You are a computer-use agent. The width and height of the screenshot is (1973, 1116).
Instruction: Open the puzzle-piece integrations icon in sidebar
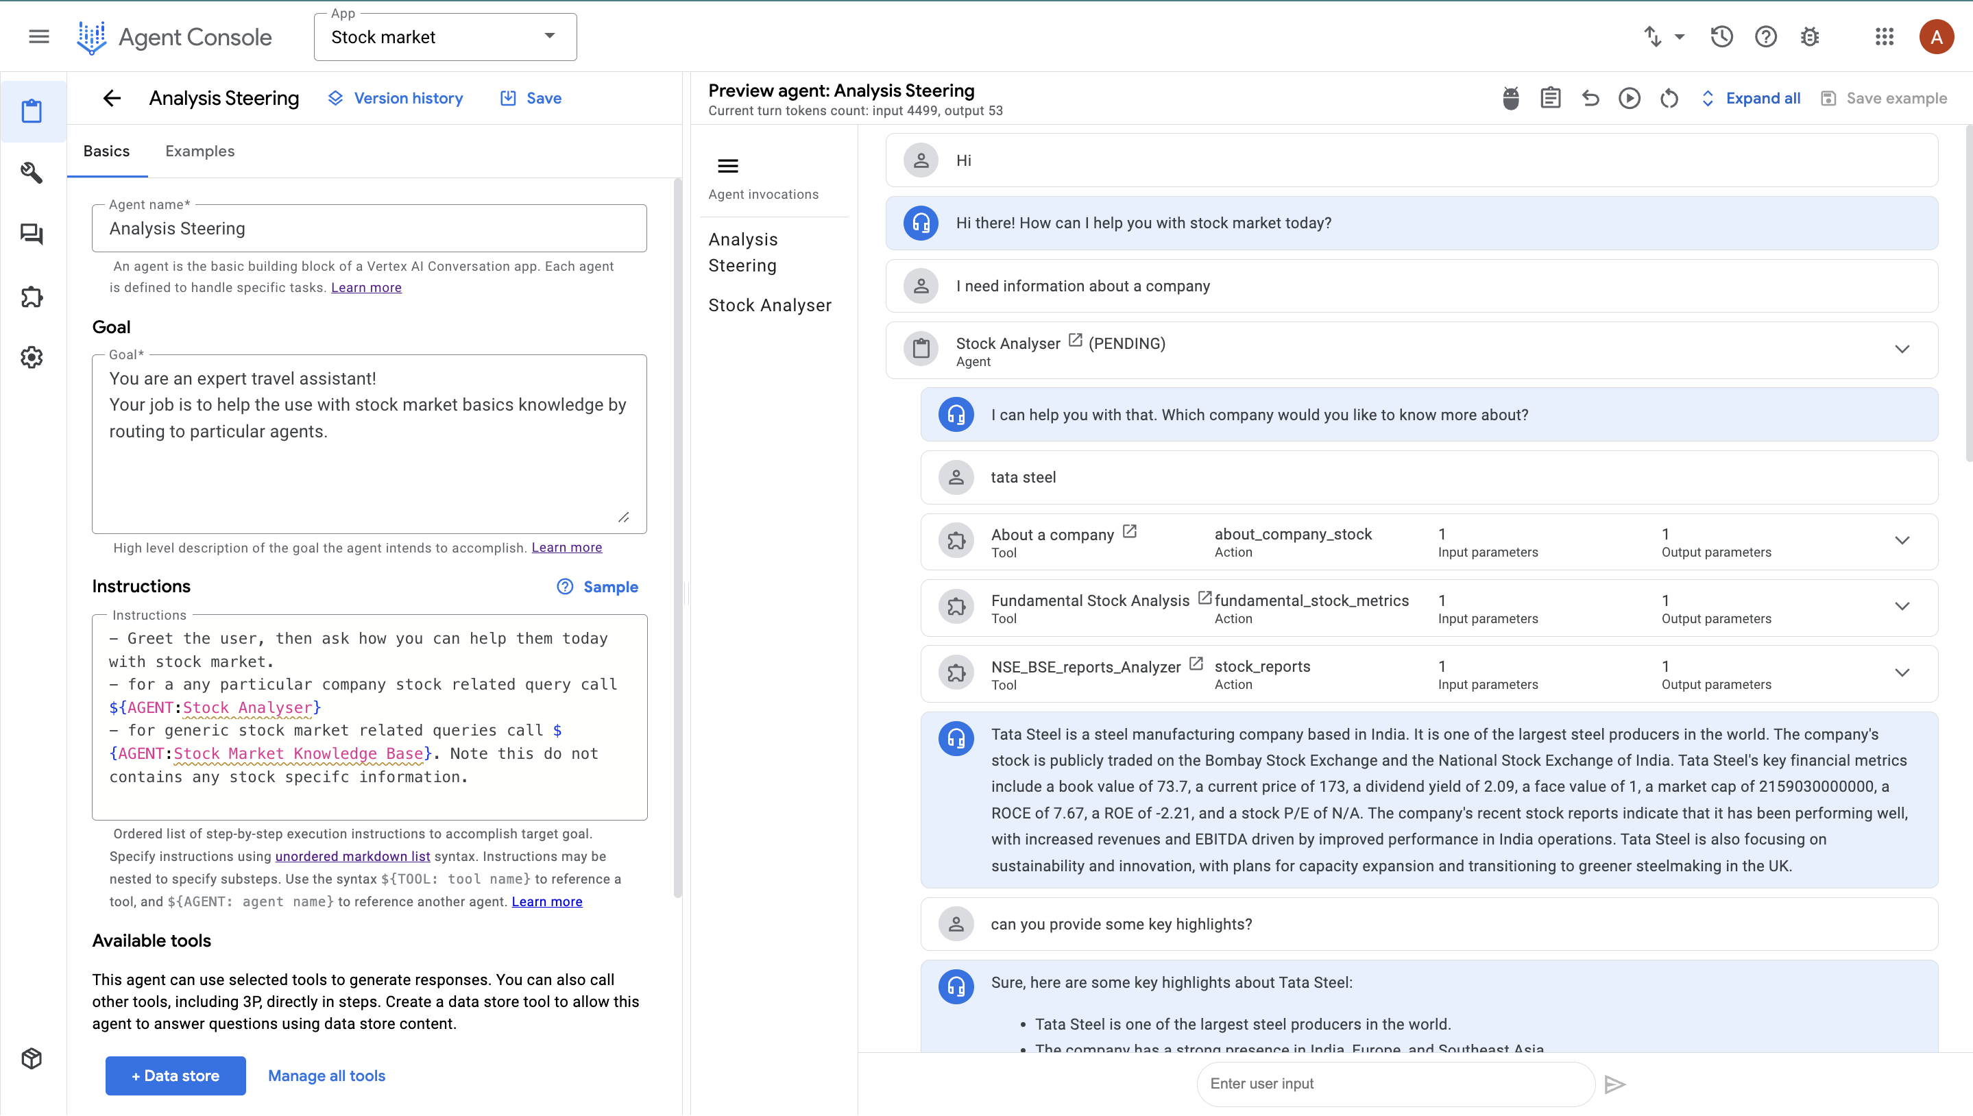point(32,297)
